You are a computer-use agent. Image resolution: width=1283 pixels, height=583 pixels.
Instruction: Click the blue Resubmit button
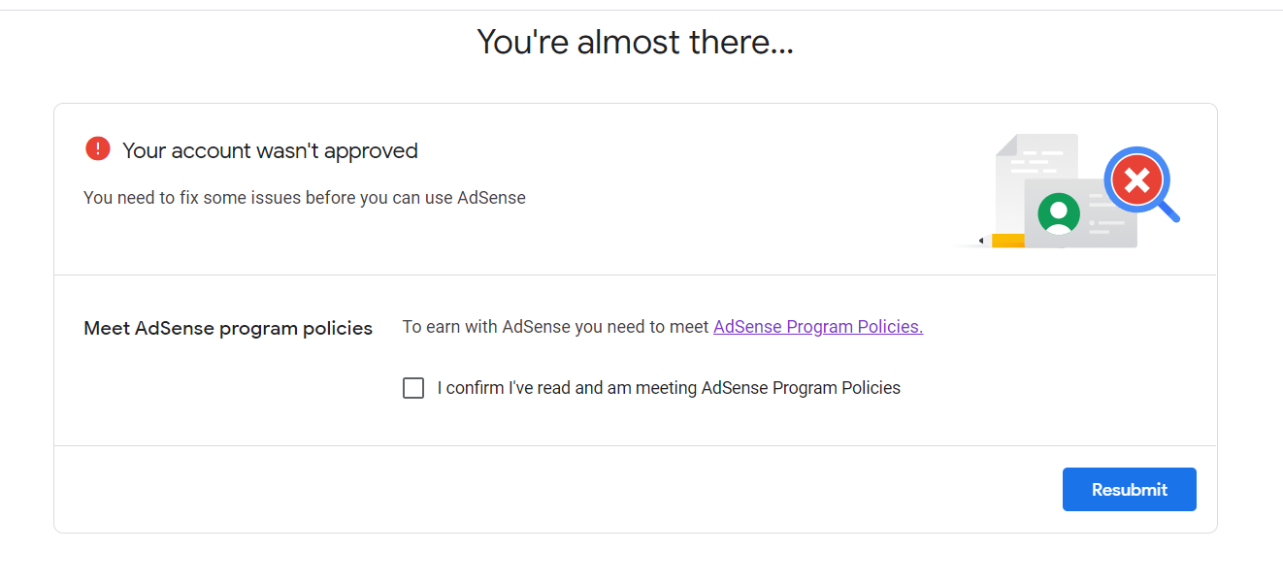click(x=1130, y=490)
